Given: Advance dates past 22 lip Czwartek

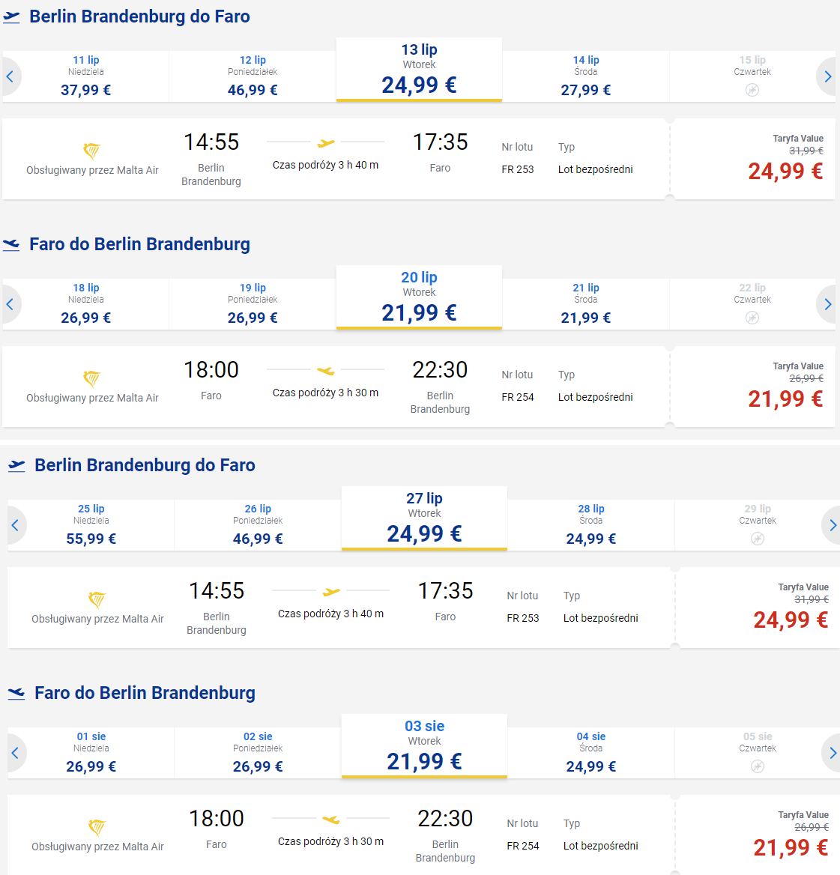Looking at the screenshot, I should [x=828, y=304].
